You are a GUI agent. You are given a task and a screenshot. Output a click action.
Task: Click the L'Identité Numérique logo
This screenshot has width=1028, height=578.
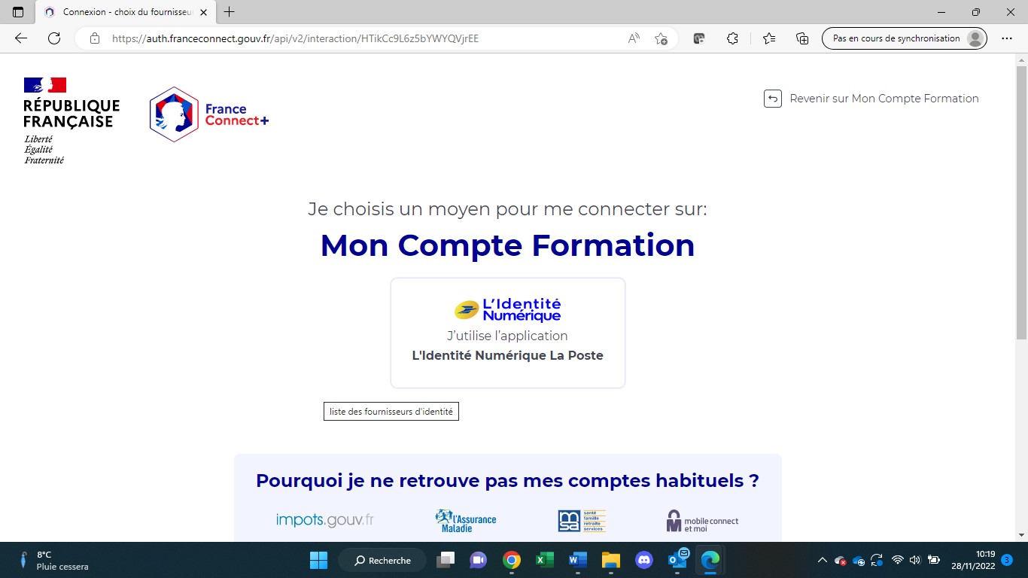click(508, 309)
